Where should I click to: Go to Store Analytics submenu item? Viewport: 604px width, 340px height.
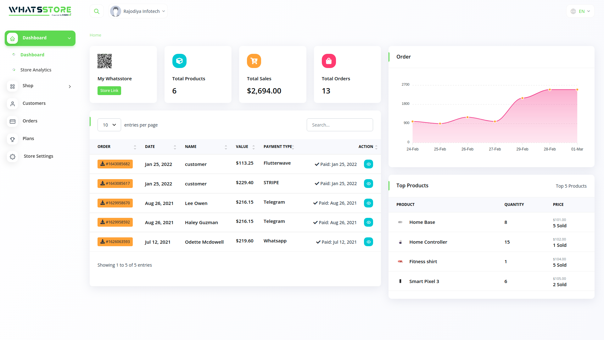click(36, 70)
